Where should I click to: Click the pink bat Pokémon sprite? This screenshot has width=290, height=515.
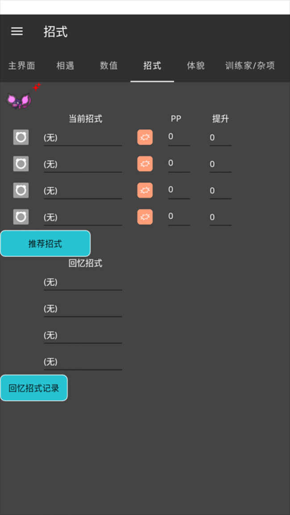click(19, 101)
